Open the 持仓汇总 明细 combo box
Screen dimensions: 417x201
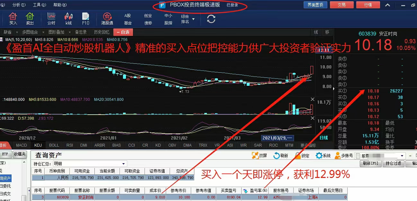tap(89, 164)
